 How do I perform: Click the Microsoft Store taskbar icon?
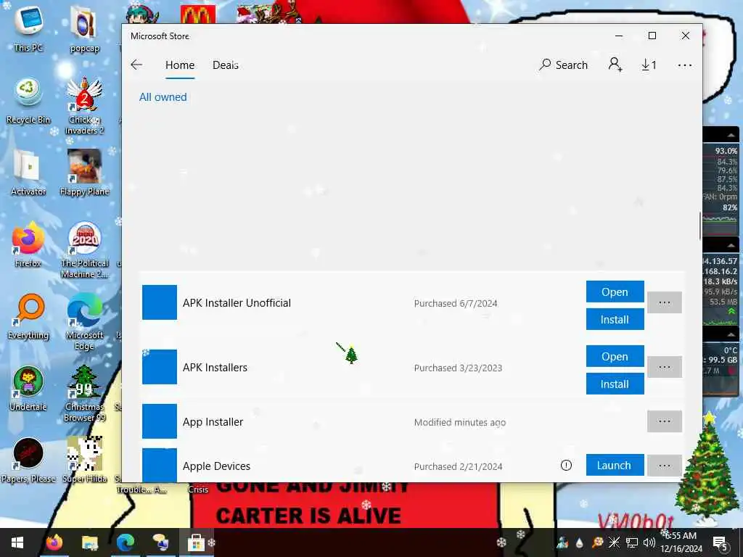[x=196, y=542]
